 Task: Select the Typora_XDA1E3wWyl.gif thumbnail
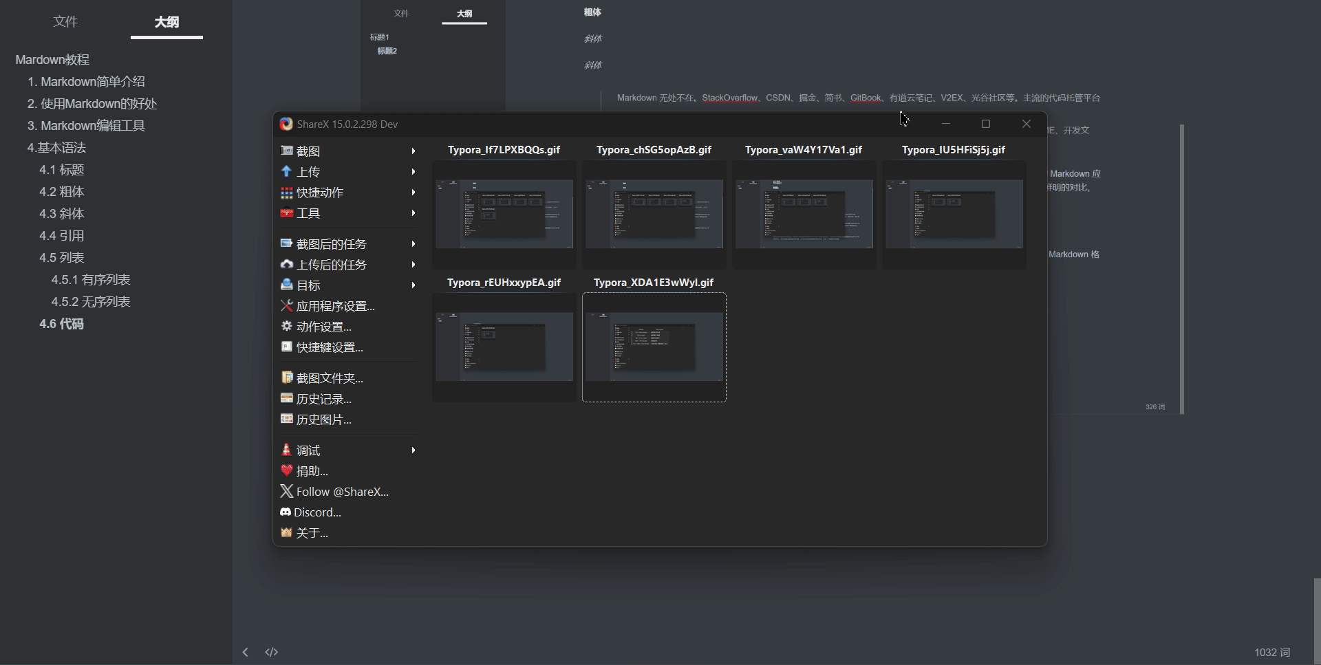pos(654,347)
